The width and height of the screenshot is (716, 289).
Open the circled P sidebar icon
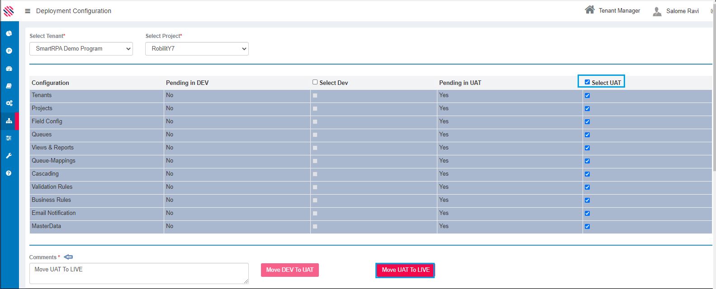click(9, 51)
